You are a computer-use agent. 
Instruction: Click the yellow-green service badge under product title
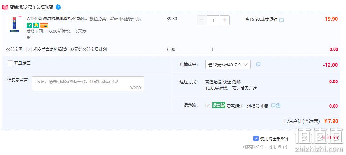(36, 25)
